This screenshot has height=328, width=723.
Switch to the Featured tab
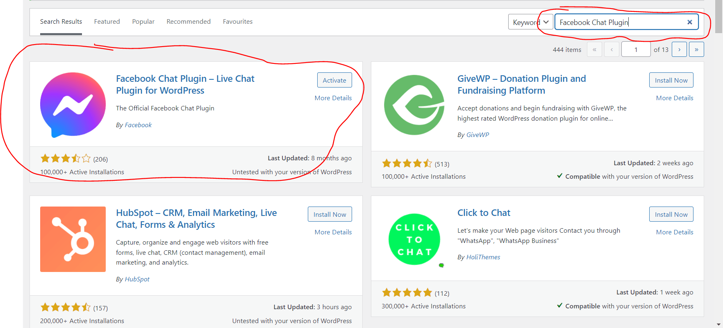point(107,22)
